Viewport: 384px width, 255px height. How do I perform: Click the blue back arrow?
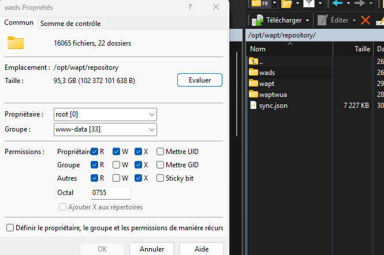click(337, 3)
